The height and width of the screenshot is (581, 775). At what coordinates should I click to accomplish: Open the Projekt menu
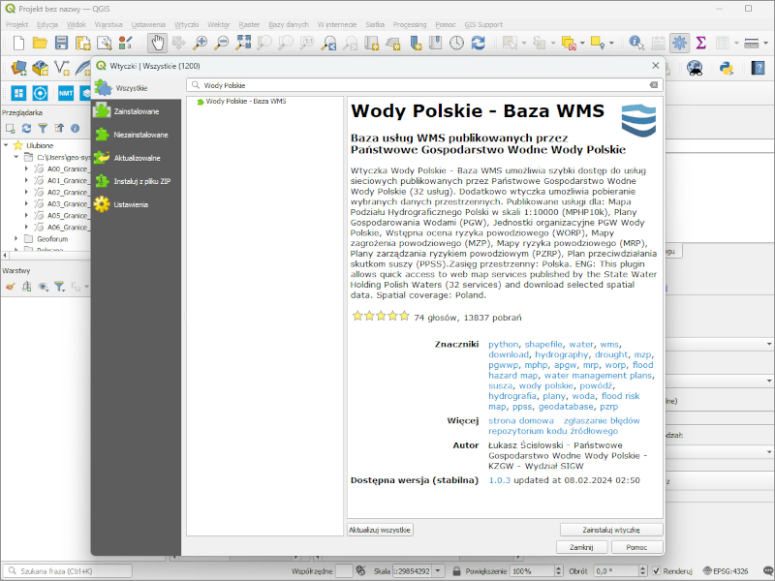pos(16,25)
